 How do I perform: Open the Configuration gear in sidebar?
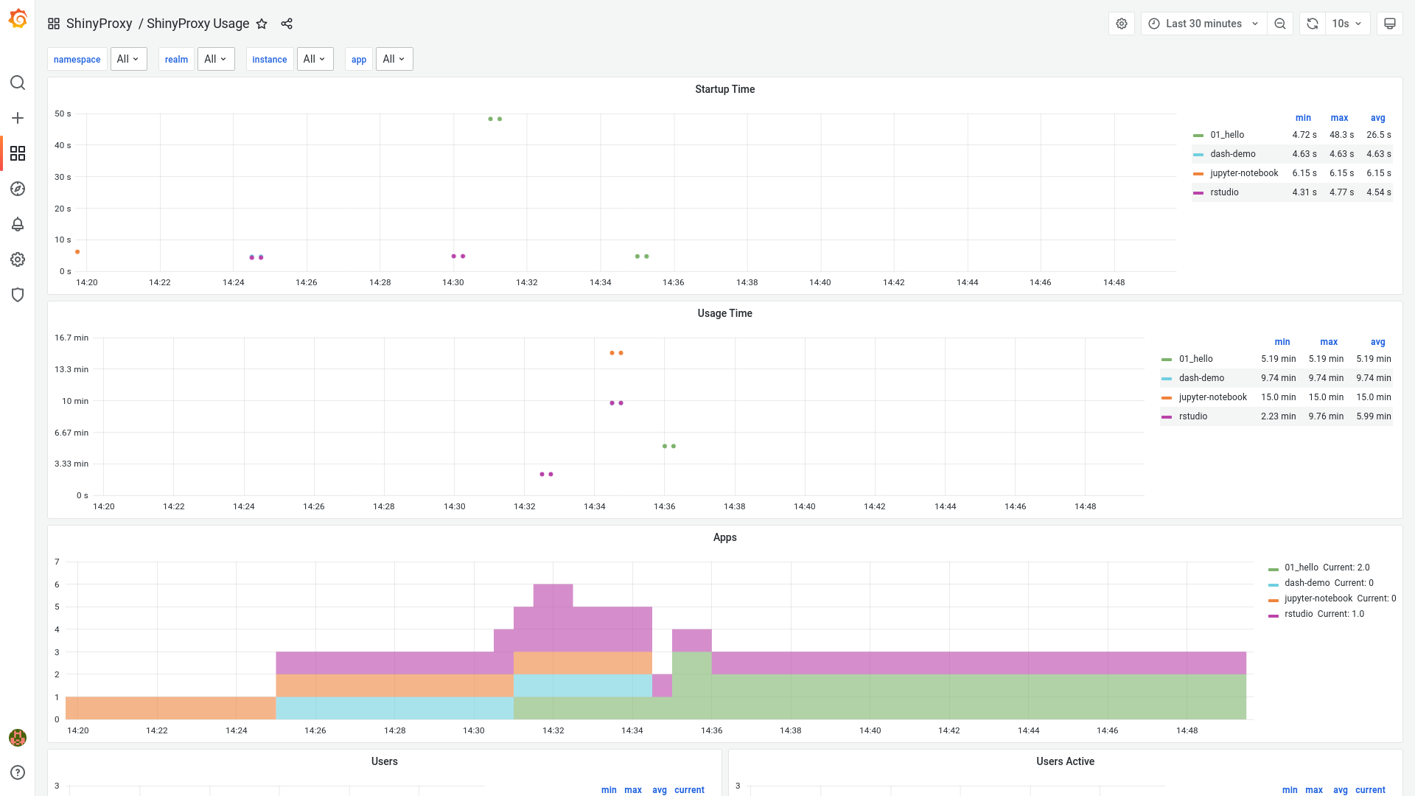18,259
